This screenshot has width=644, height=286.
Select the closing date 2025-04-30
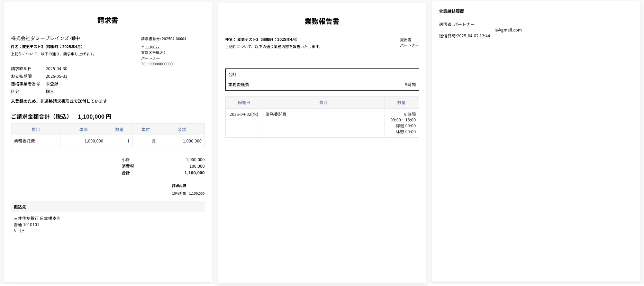click(x=56, y=69)
